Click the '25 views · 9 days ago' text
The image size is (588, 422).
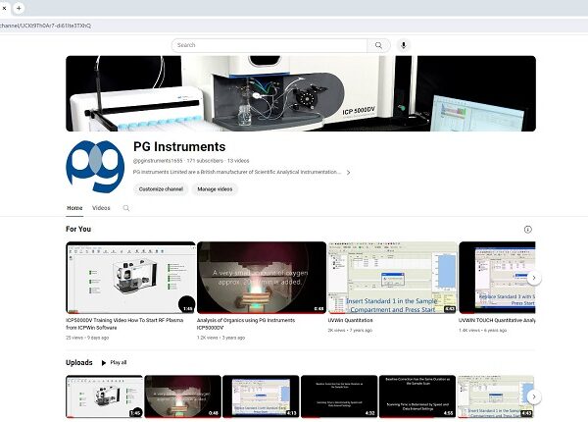(87, 338)
